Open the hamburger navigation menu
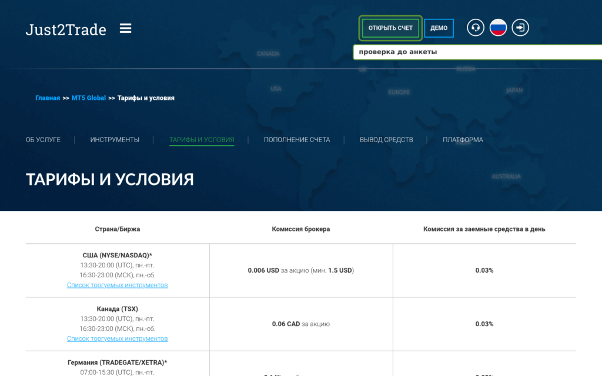The height and width of the screenshot is (376, 602). click(x=125, y=28)
